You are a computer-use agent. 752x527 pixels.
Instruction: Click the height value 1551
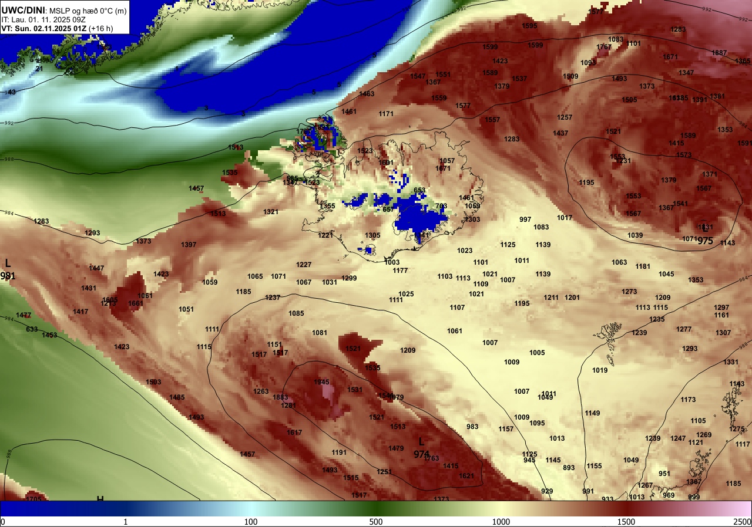[x=443, y=75]
